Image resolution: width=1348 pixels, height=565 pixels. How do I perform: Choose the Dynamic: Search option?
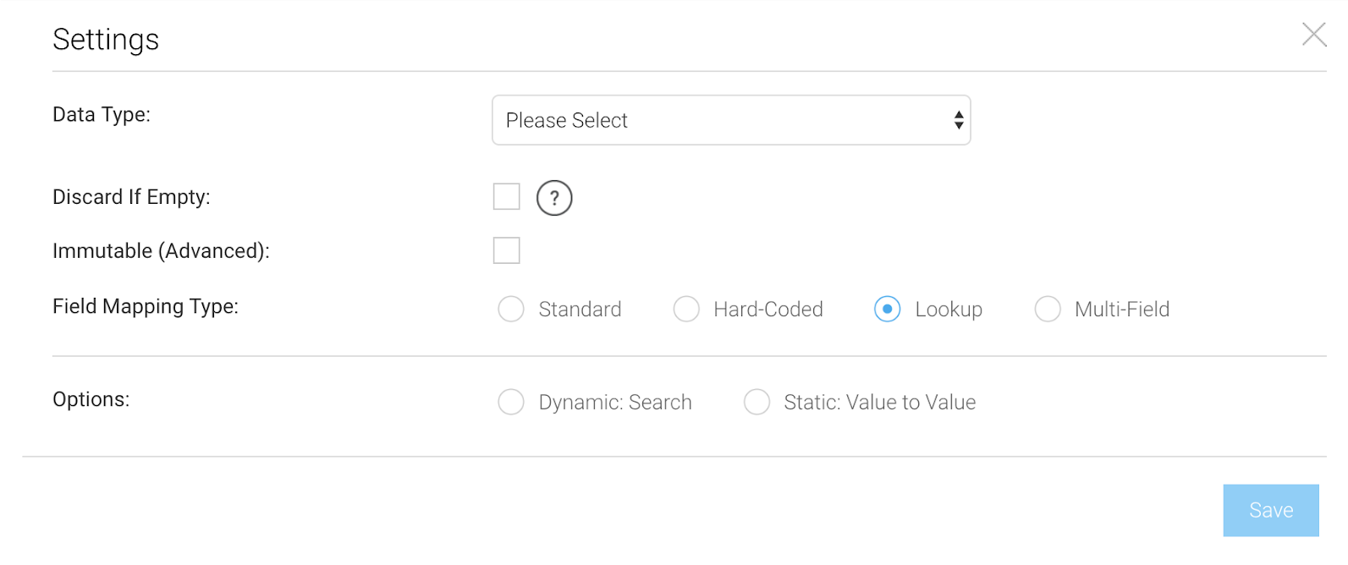click(x=511, y=402)
